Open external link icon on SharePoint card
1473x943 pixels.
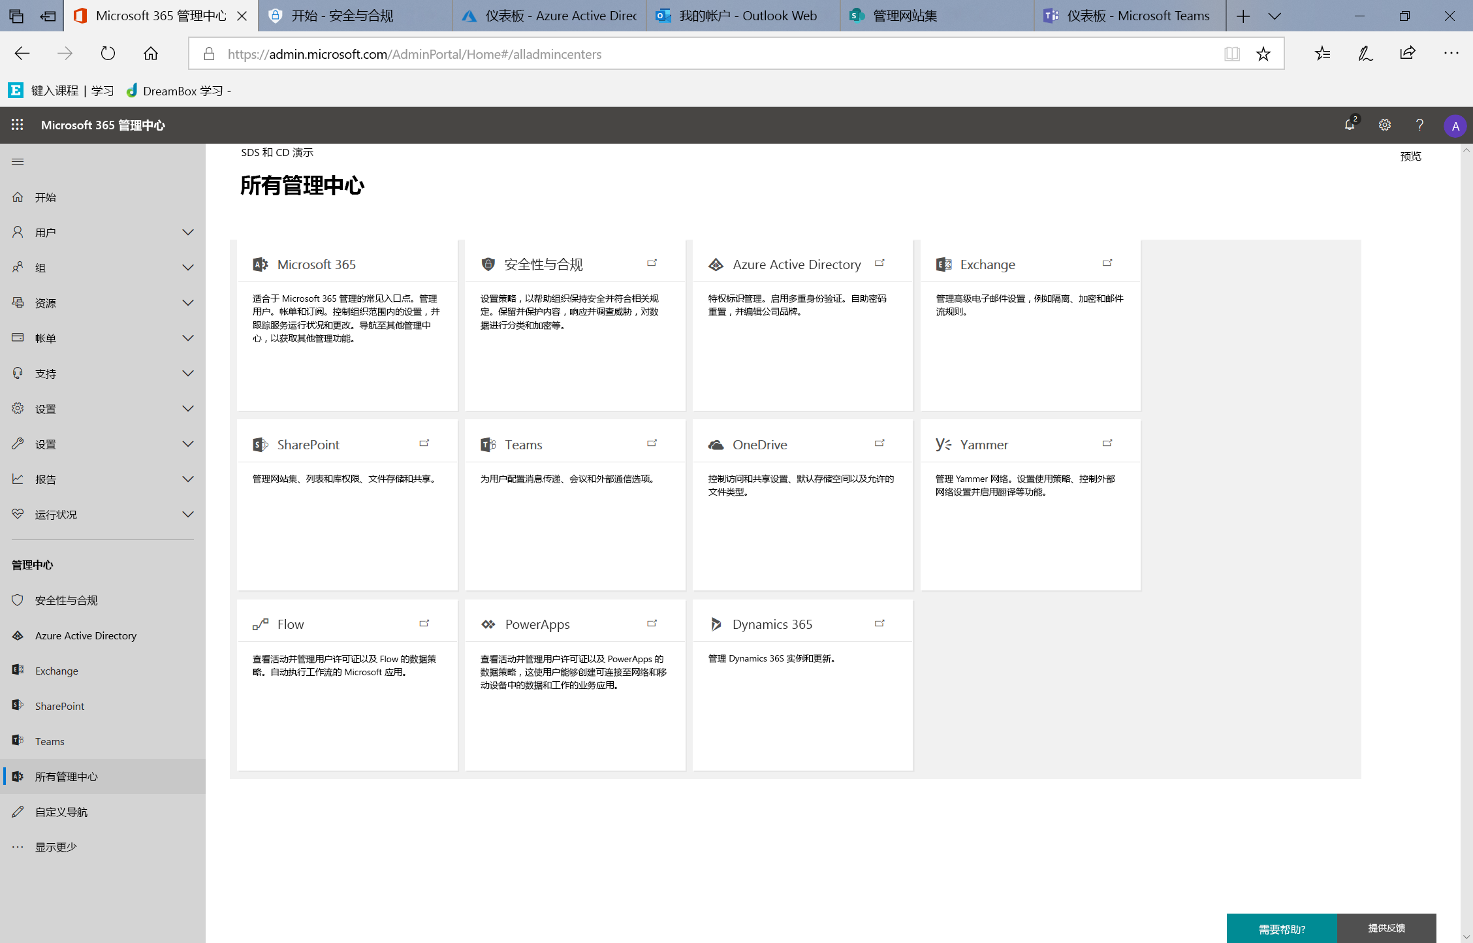(424, 443)
